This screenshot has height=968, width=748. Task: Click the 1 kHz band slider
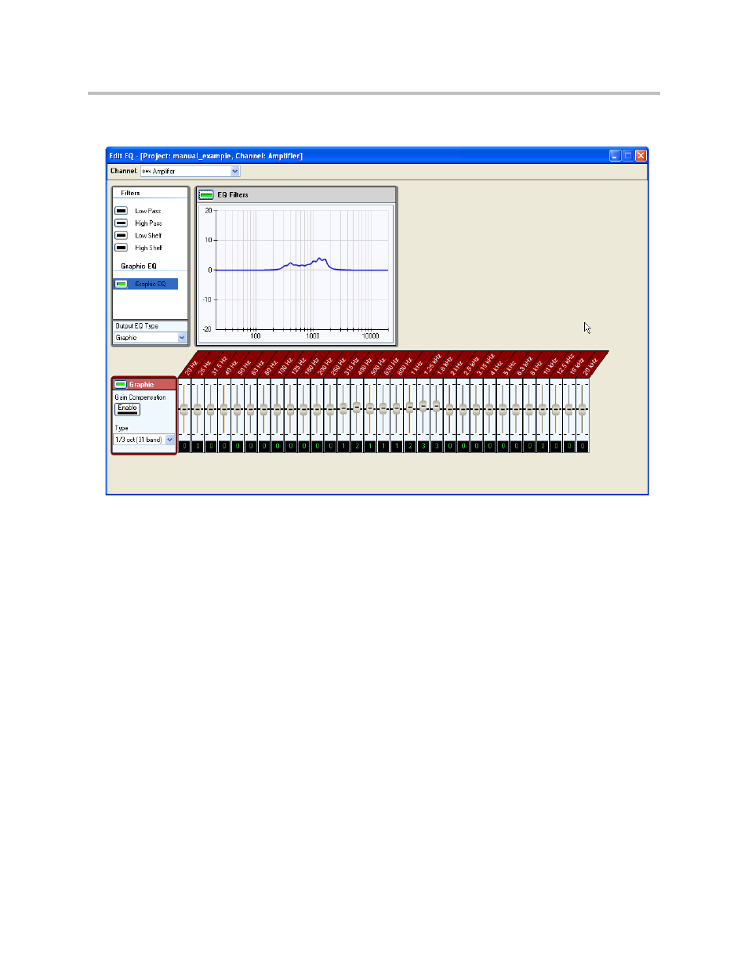coord(410,407)
